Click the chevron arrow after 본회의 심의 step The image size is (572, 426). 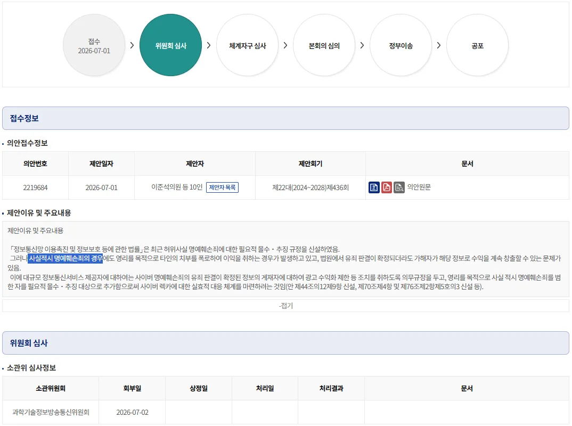(x=362, y=45)
